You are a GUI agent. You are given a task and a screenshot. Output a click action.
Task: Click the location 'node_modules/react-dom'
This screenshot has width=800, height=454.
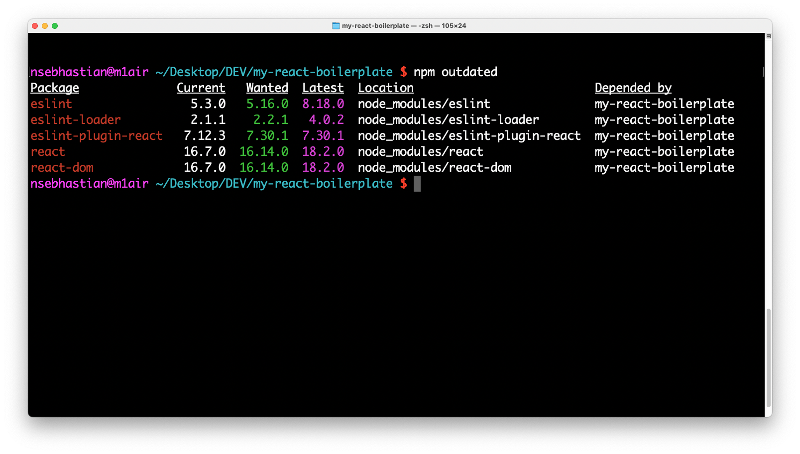click(x=435, y=168)
